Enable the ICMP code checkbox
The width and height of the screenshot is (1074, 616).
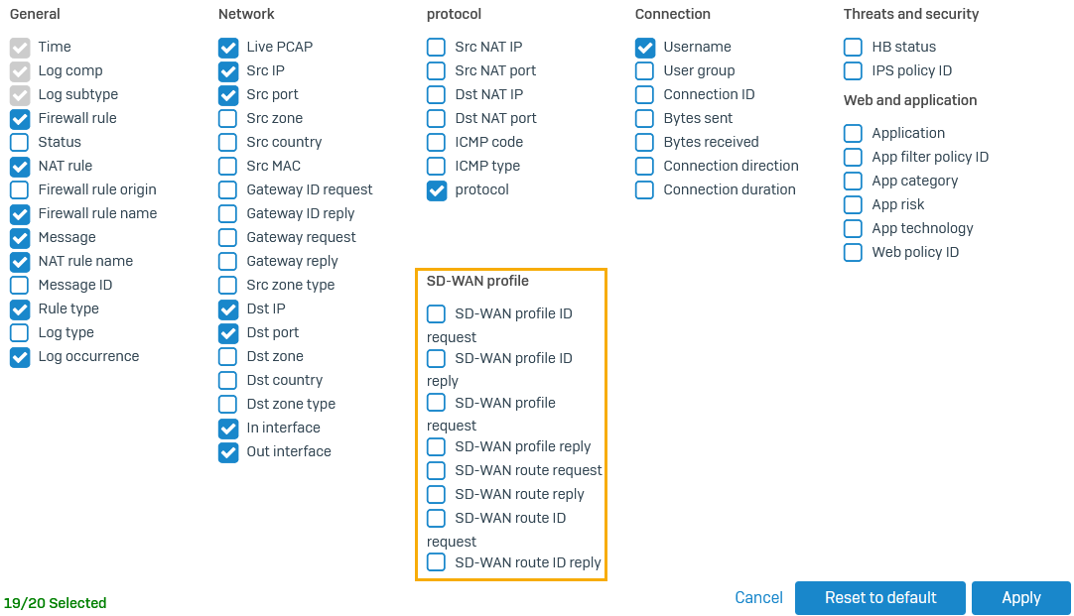pos(436,142)
